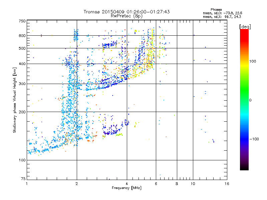Click the y-axis tick label '600'
267x200 pixels.
click(22, 36)
